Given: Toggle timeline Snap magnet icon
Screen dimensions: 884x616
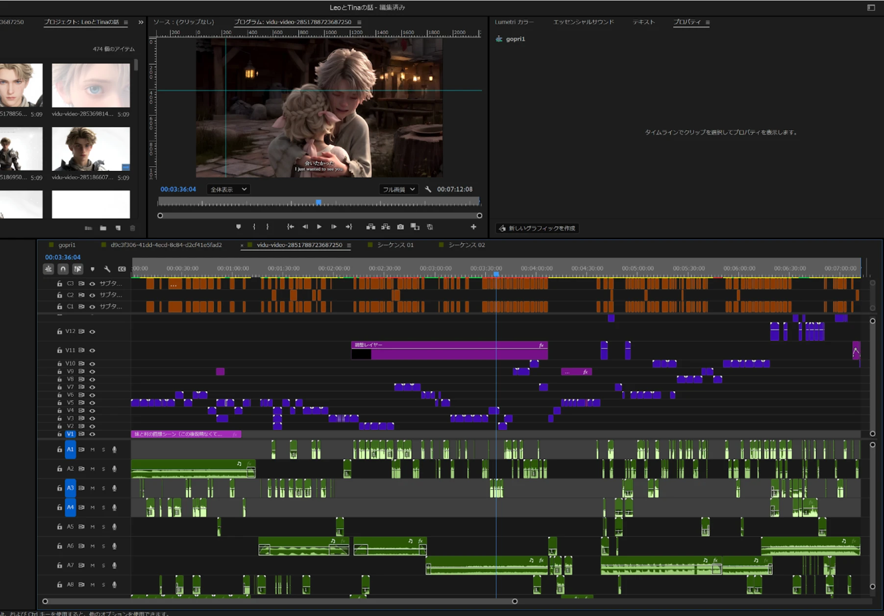Looking at the screenshot, I should 63,269.
